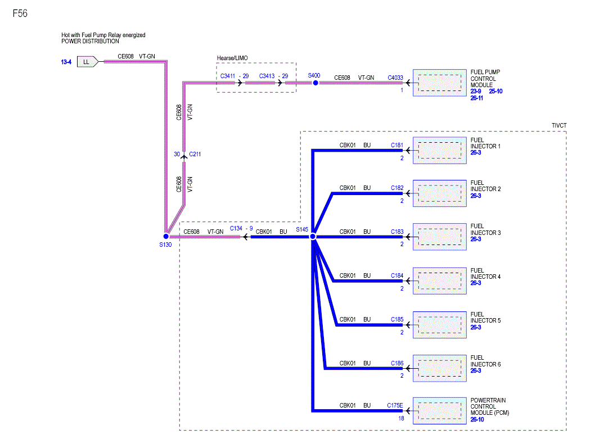Click the Fuel Injector 6 component box
595x439 pixels.
439,368
